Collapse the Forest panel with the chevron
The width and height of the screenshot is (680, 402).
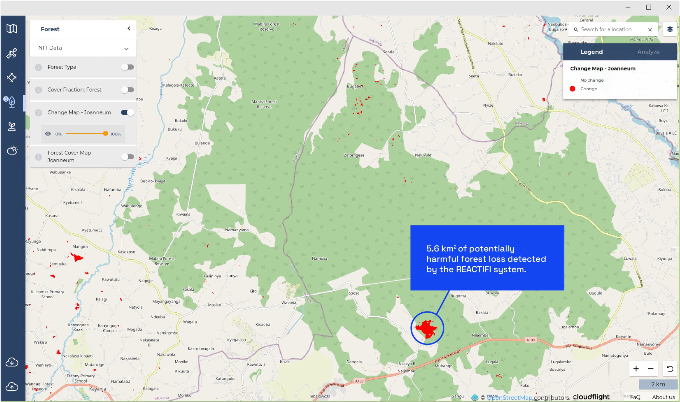129,28
